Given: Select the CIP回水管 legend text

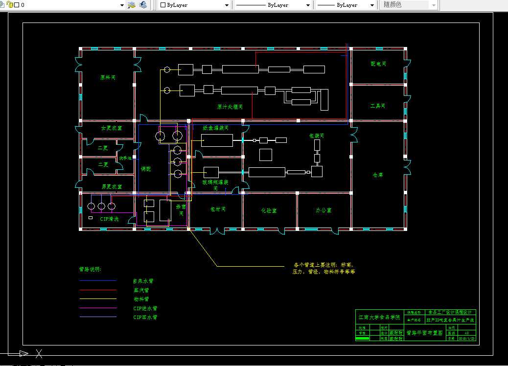Looking at the screenshot, I should [145, 318].
